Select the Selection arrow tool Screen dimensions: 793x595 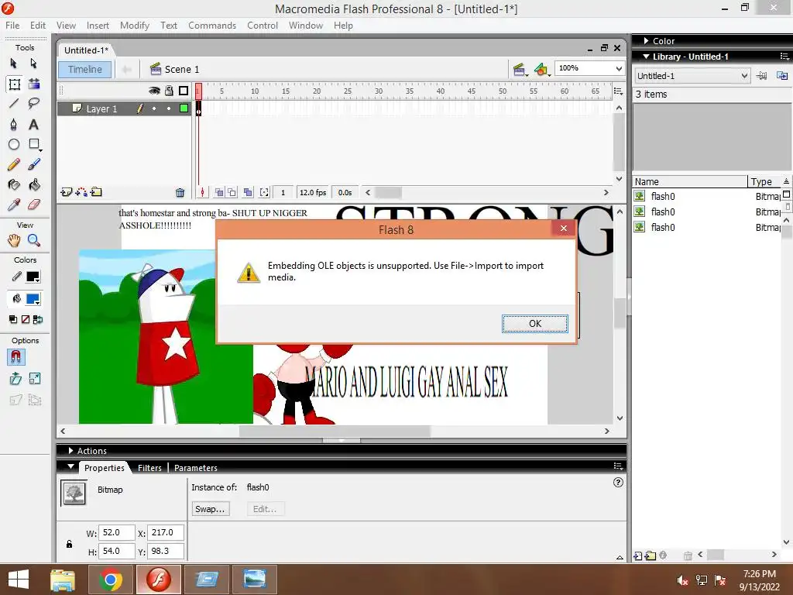coord(14,64)
